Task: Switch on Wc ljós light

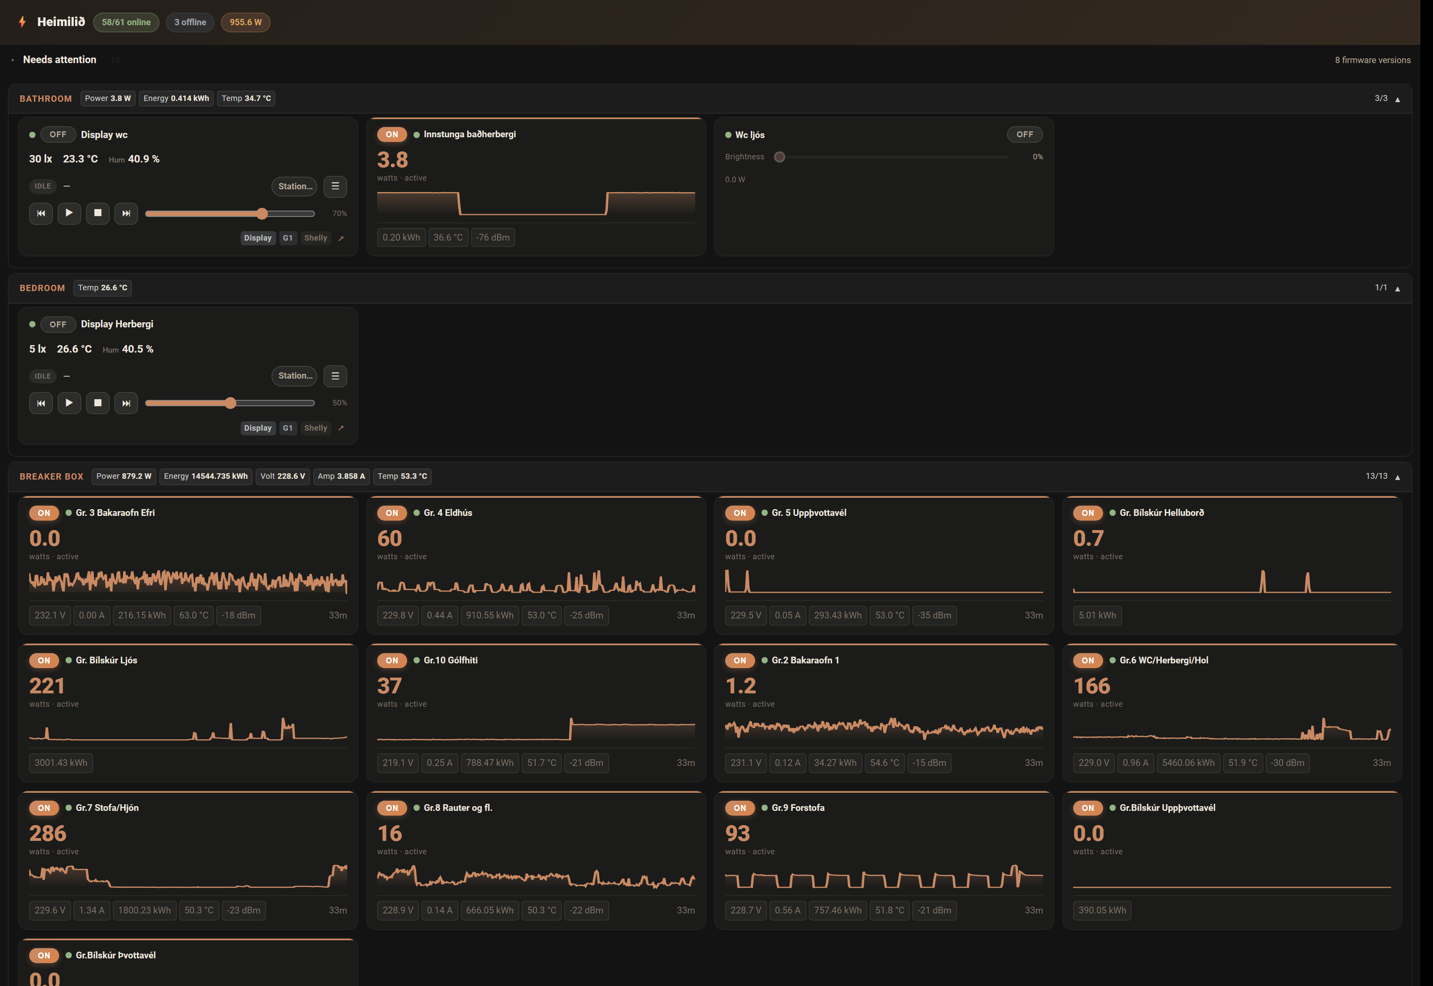Action: click(x=1025, y=134)
